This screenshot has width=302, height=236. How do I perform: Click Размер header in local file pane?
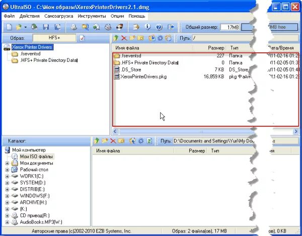pos(190,151)
